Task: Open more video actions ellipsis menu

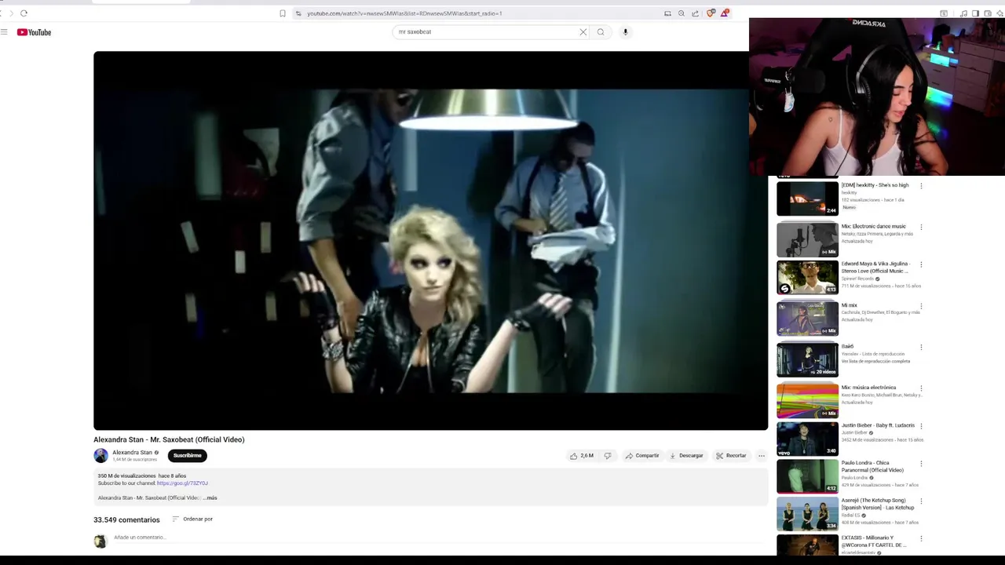Action: tap(761, 456)
